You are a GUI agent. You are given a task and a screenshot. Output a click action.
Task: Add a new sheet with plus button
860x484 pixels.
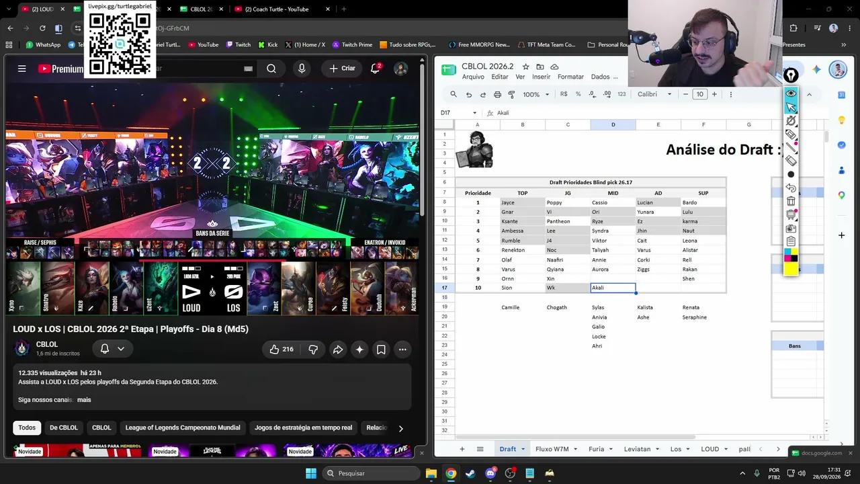click(x=462, y=449)
